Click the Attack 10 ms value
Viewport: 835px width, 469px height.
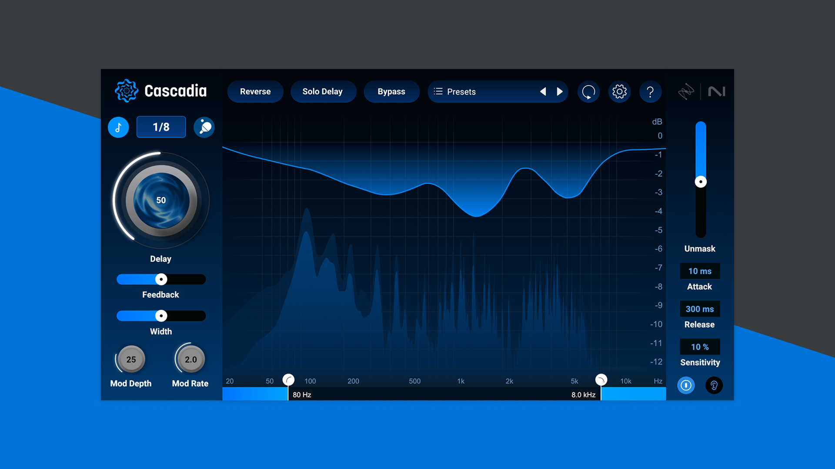click(700, 271)
